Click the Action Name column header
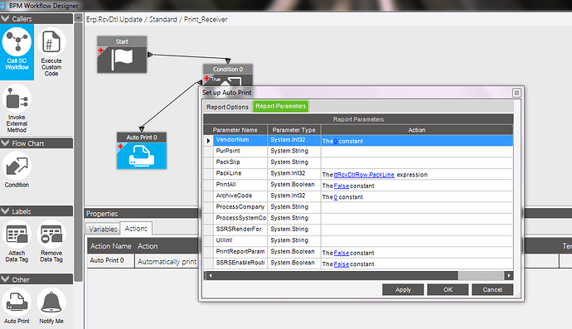This screenshot has height=329, width=572. pos(111,246)
